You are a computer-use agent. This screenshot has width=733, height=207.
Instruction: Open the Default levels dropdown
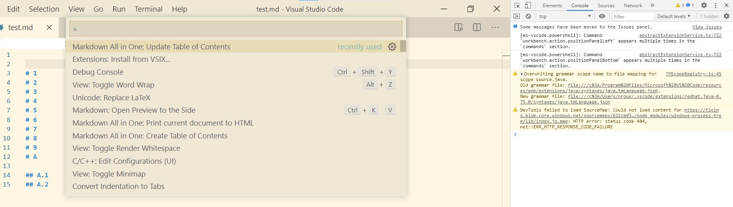click(674, 16)
